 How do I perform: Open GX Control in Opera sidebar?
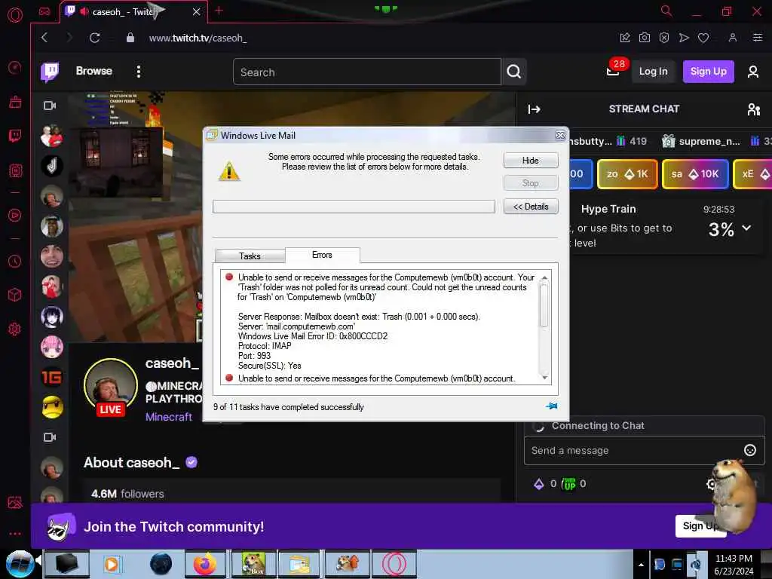(15, 67)
